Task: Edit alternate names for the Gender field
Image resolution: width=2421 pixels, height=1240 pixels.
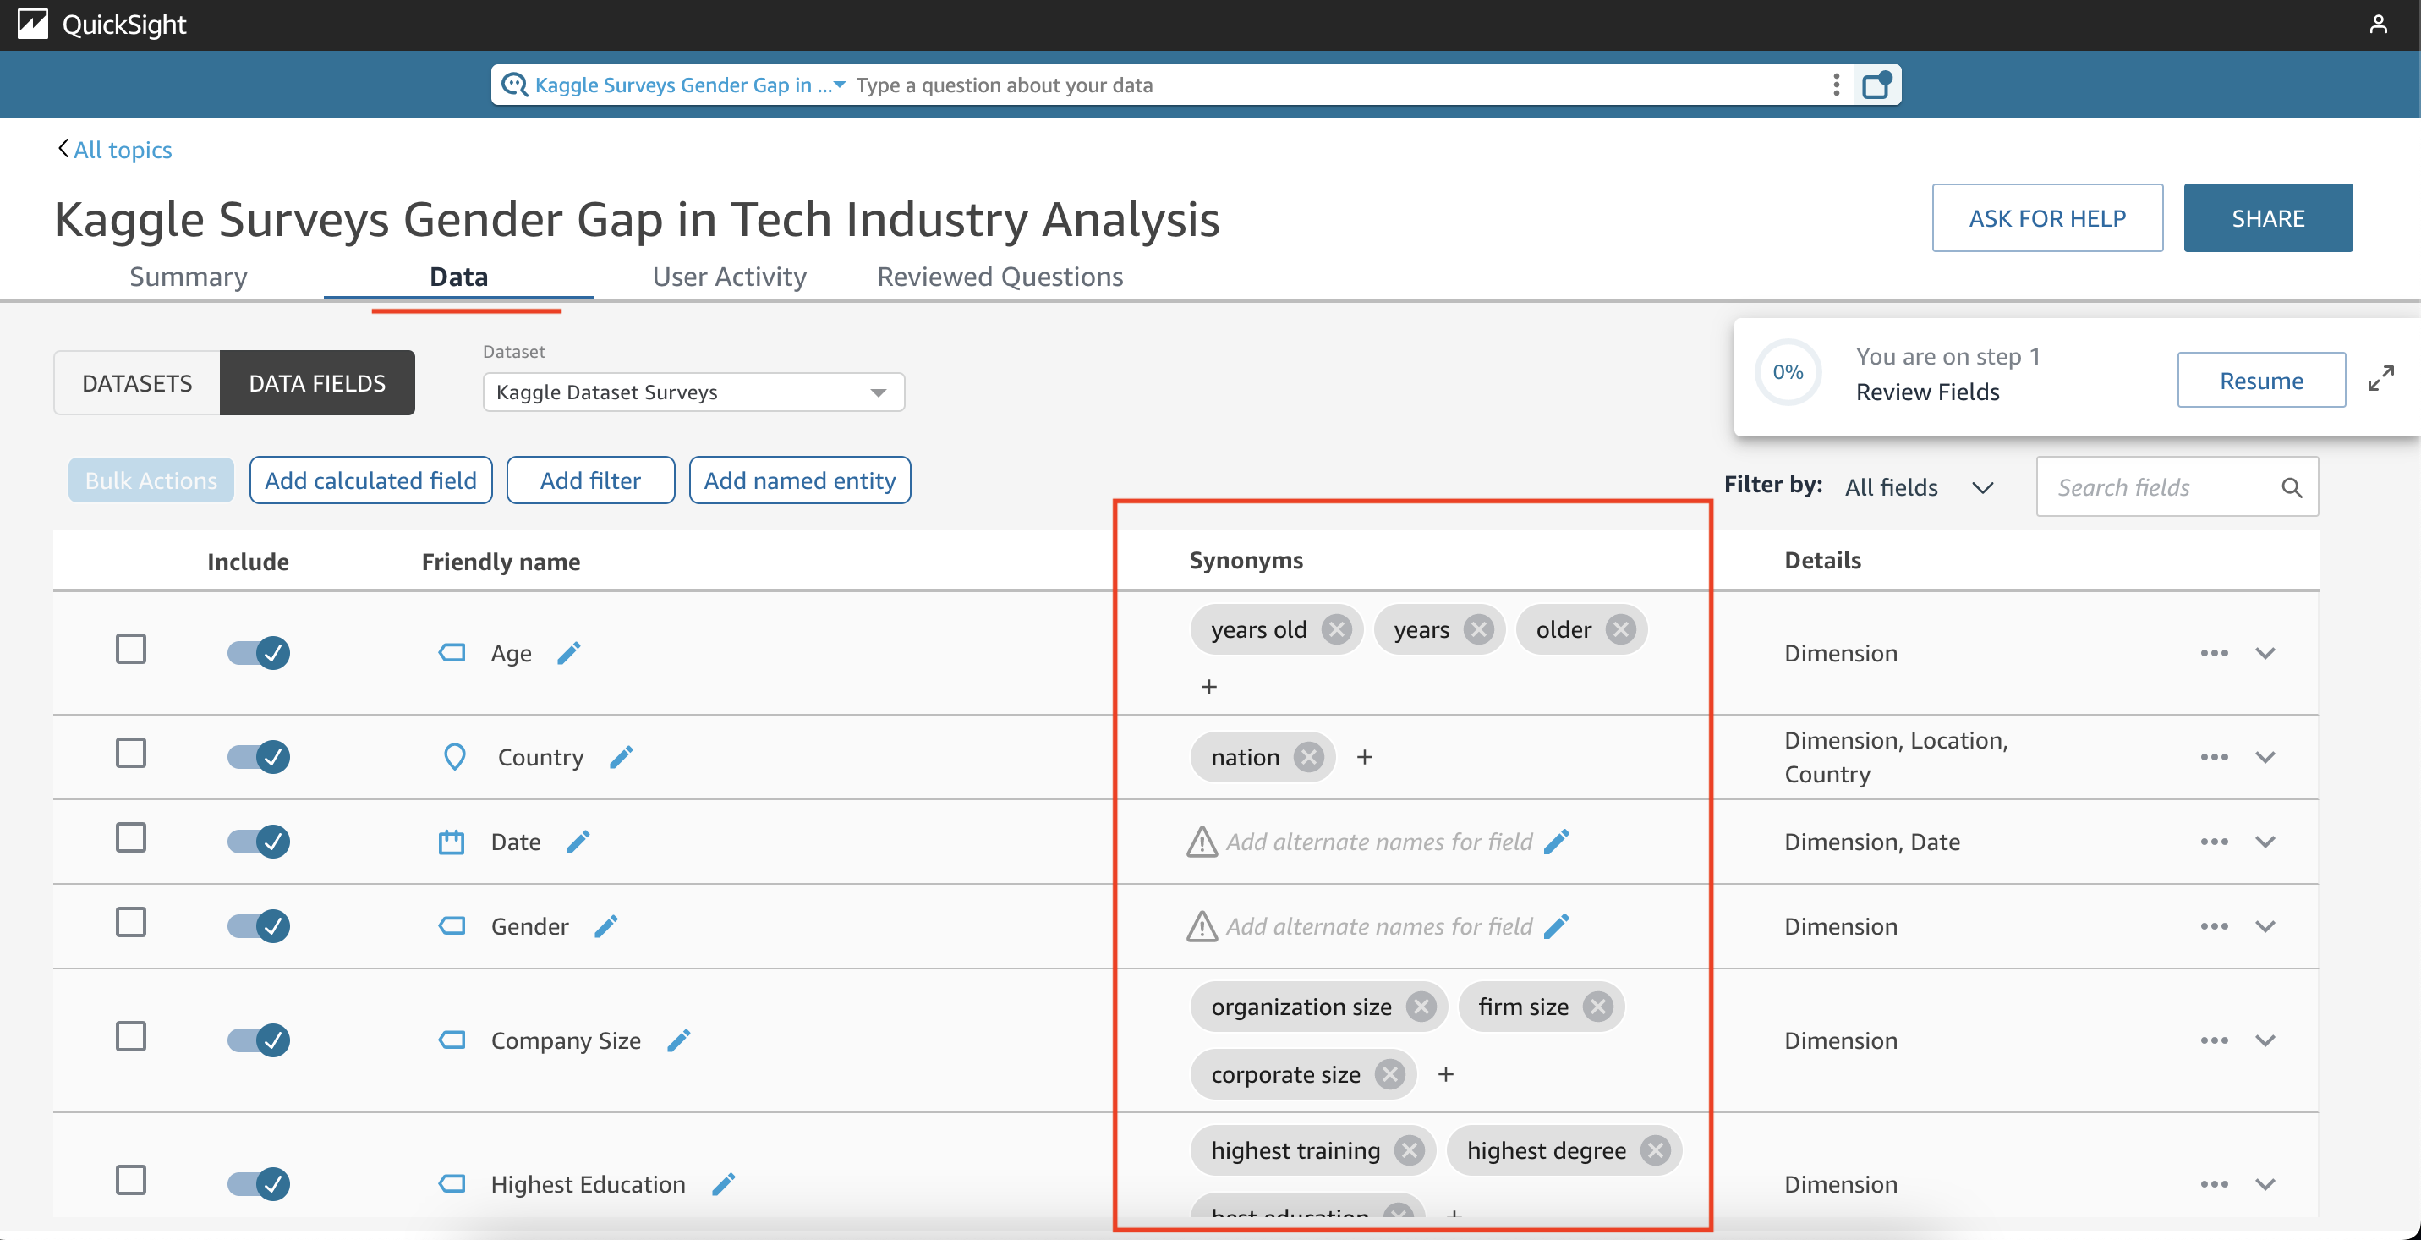Action: (1556, 926)
